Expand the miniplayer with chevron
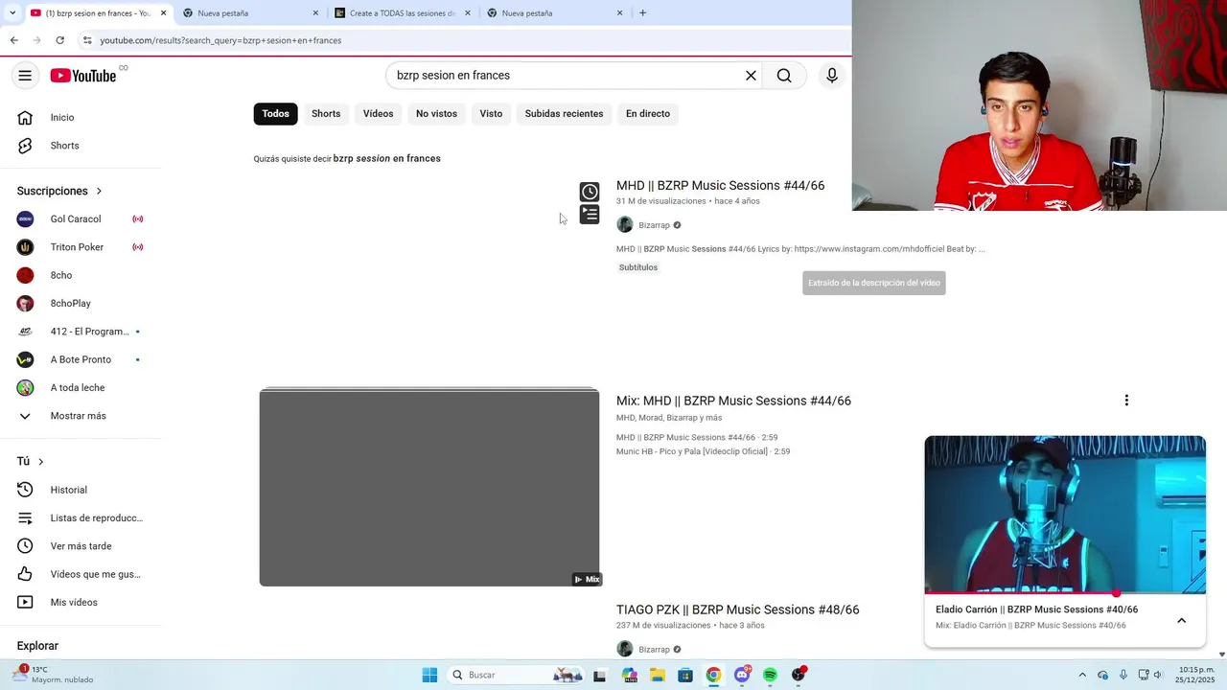Image resolution: width=1227 pixels, height=690 pixels. click(1181, 620)
